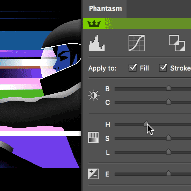
Task: Click the S saturation slider handle
Action: 169,137
